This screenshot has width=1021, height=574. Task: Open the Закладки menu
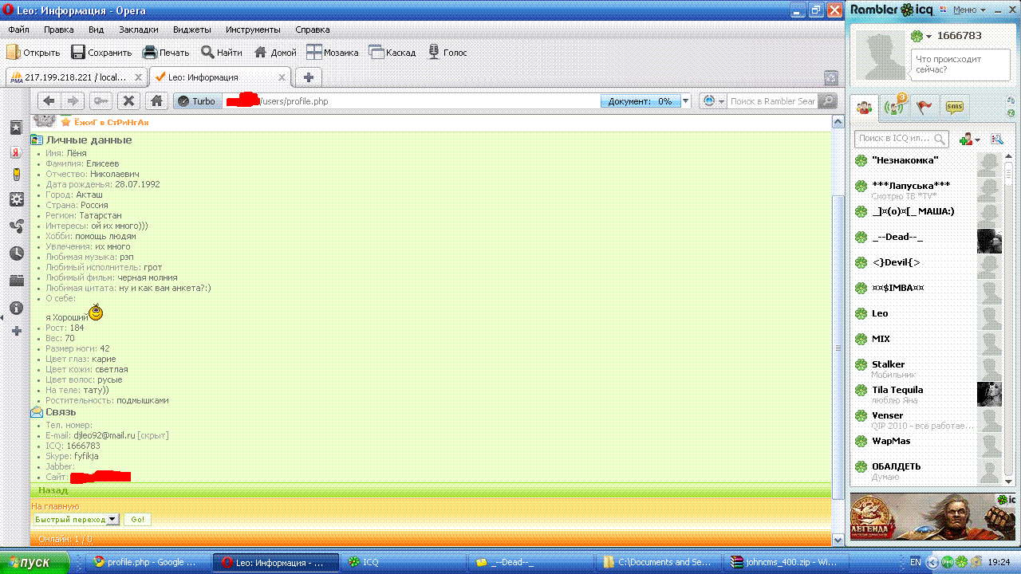coord(139,29)
